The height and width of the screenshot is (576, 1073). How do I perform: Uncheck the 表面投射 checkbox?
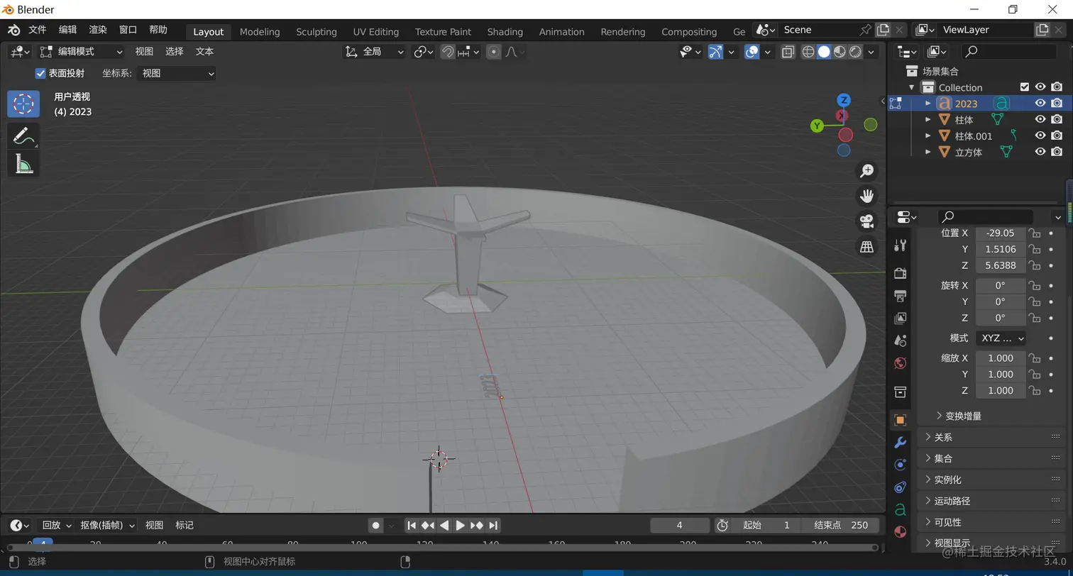(x=40, y=74)
